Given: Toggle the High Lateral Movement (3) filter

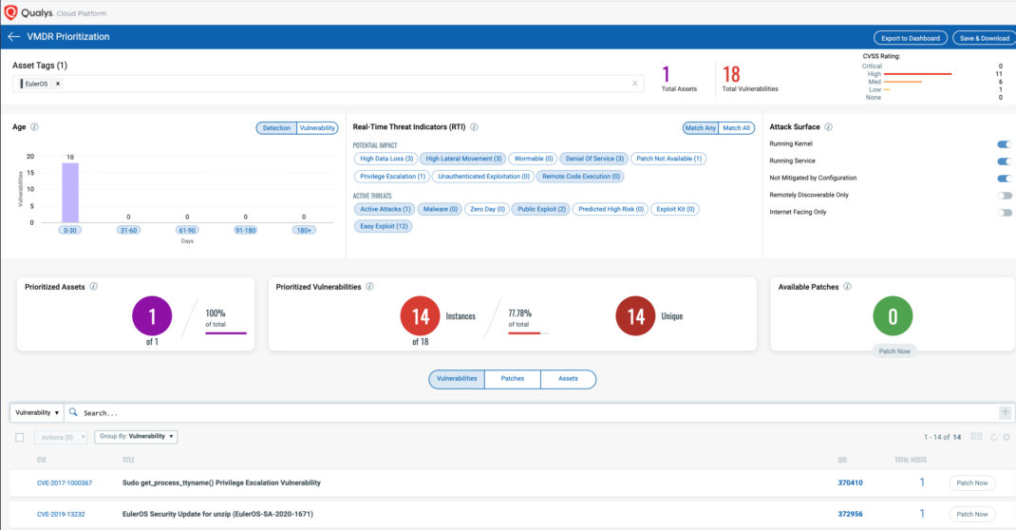Looking at the screenshot, I should click(463, 159).
